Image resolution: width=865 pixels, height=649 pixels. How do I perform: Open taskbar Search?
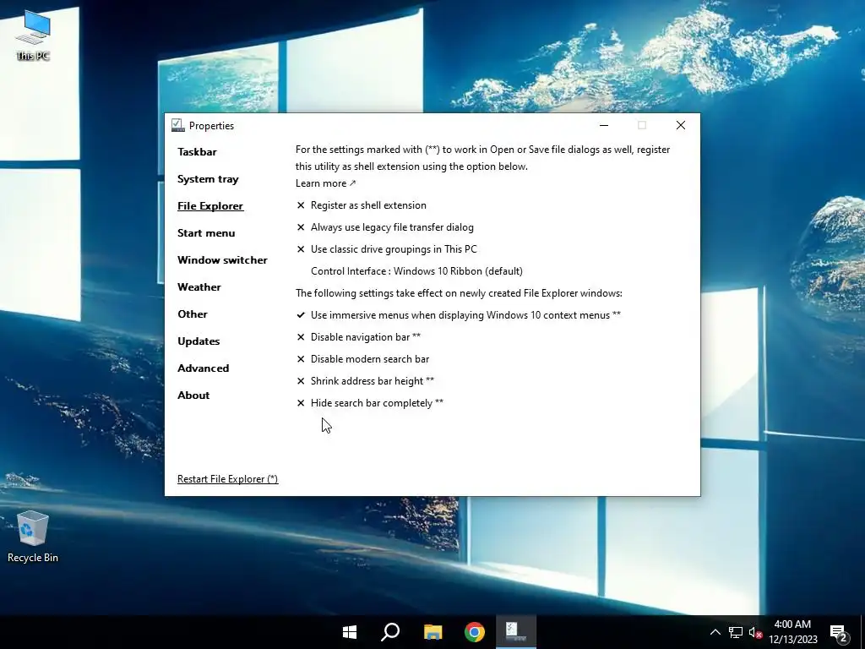point(390,632)
